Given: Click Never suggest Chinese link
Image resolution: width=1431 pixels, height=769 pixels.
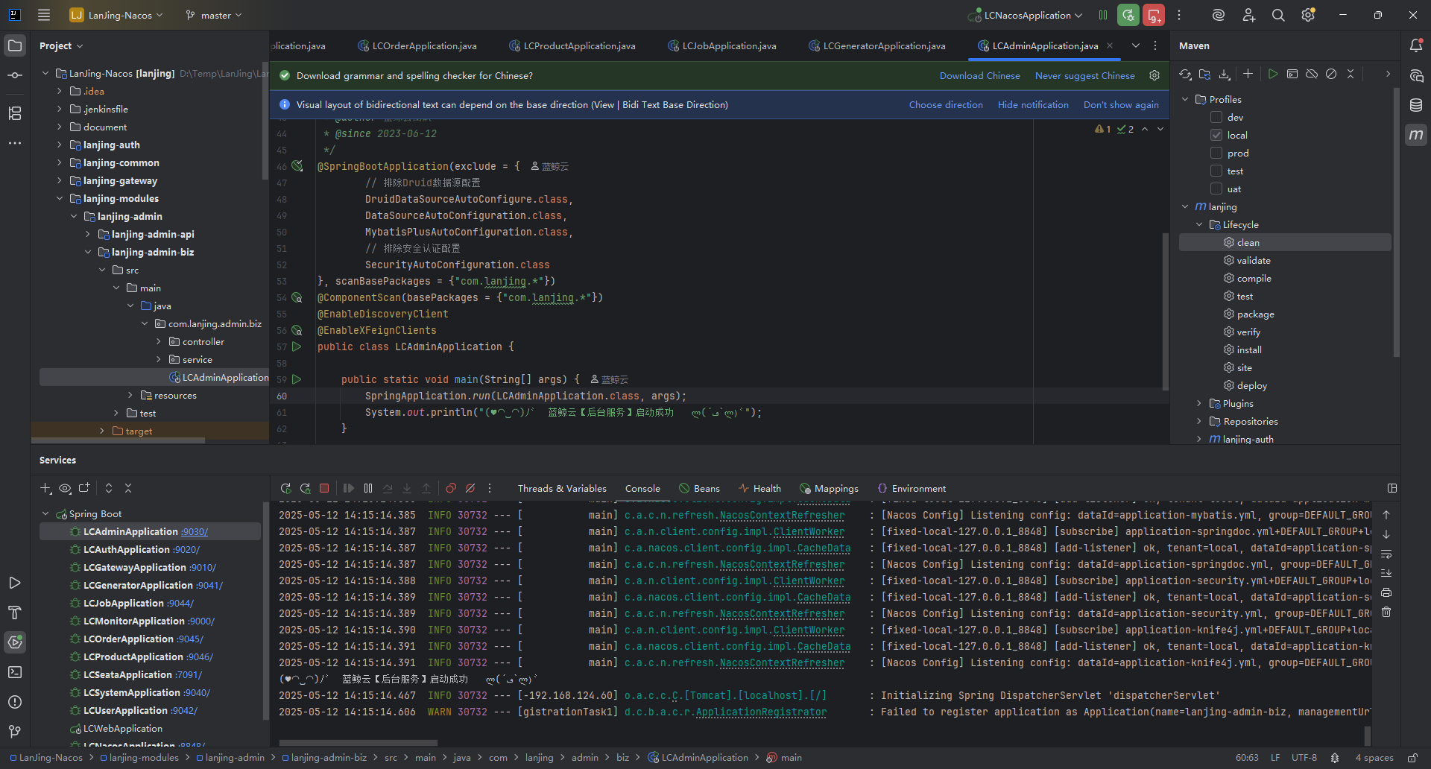Looking at the screenshot, I should click(x=1084, y=75).
